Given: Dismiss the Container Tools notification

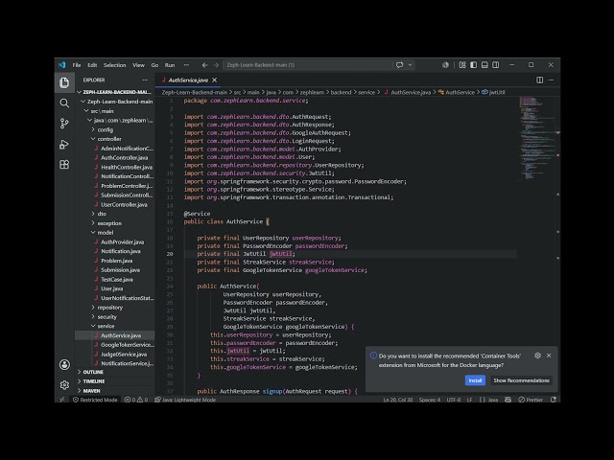Looking at the screenshot, I should [x=549, y=356].
